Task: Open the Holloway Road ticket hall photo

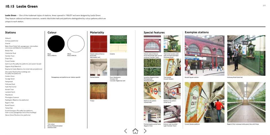Action: tap(246, 55)
